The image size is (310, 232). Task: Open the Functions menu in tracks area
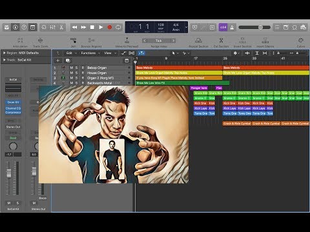[x=90, y=53]
